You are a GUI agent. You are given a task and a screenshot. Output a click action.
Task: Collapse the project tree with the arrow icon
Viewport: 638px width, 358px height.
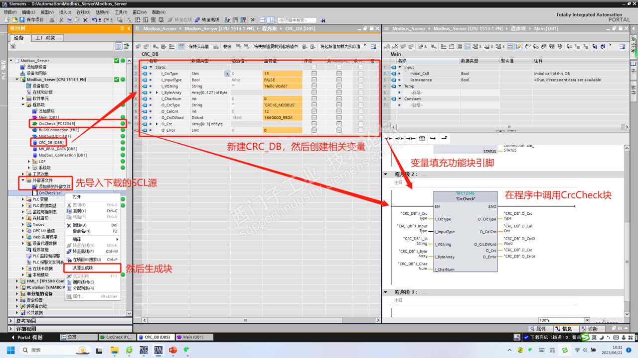click(x=129, y=28)
